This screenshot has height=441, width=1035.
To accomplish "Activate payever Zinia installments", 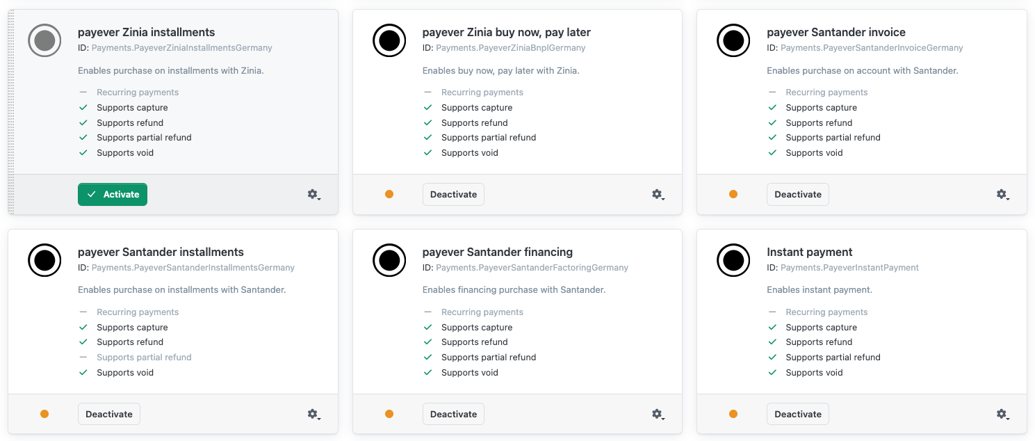I will 113,194.
